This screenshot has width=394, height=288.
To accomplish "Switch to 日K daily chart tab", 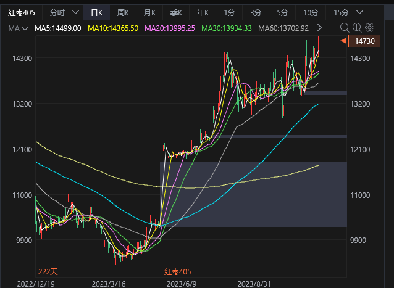I will pyautogui.click(x=97, y=12).
